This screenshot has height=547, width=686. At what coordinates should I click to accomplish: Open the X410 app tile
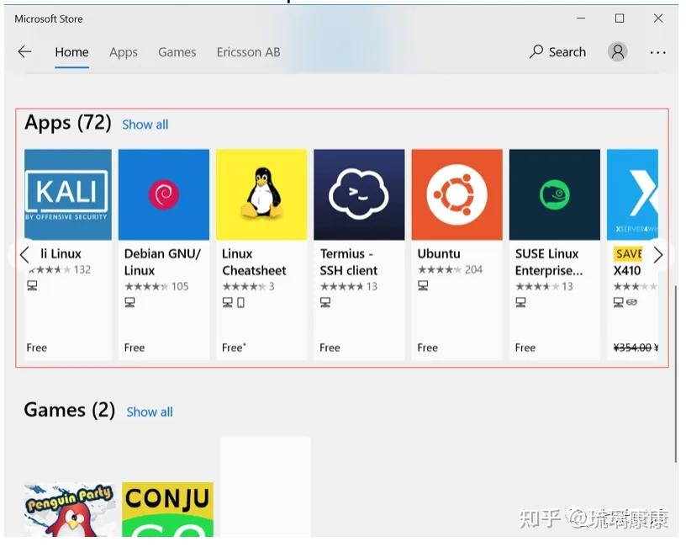click(x=636, y=194)
